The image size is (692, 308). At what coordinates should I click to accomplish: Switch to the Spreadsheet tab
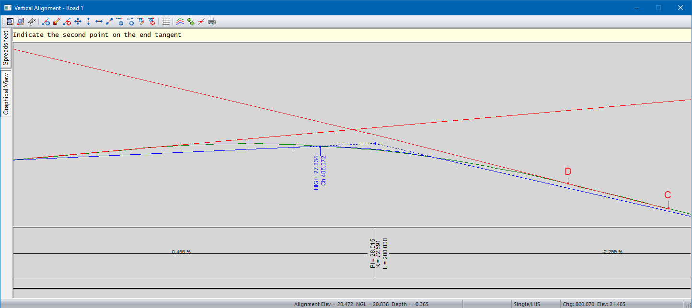click(6, 48)
